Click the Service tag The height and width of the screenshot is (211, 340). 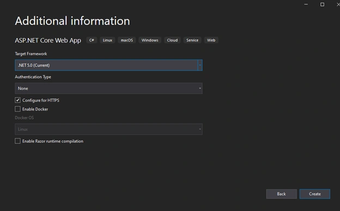[x=192, y=40]
